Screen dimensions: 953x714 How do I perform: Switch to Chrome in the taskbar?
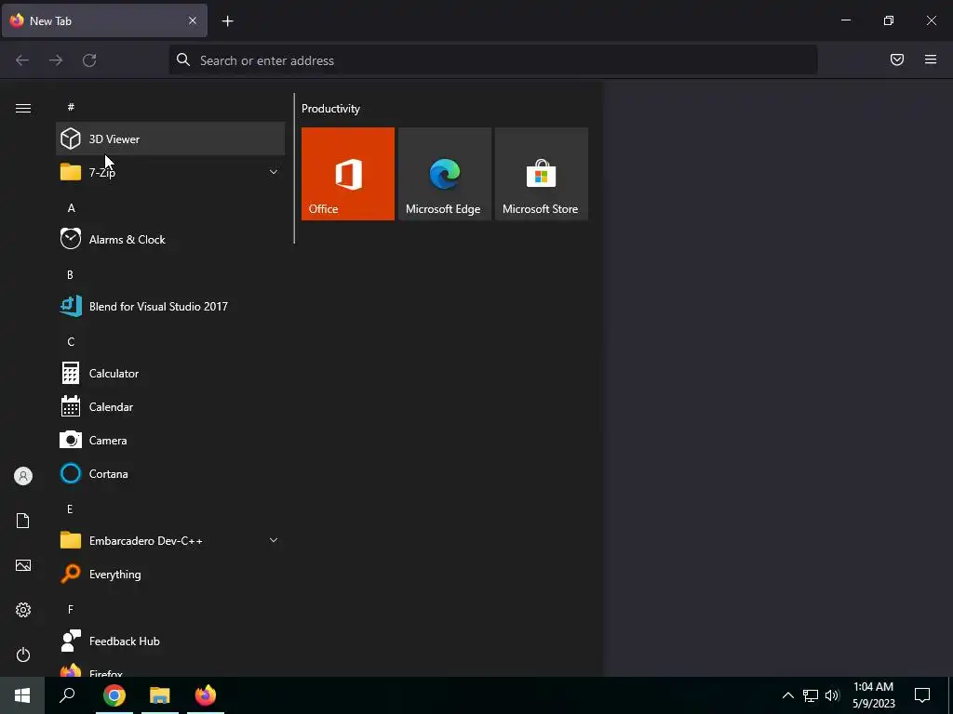point(114,695)
